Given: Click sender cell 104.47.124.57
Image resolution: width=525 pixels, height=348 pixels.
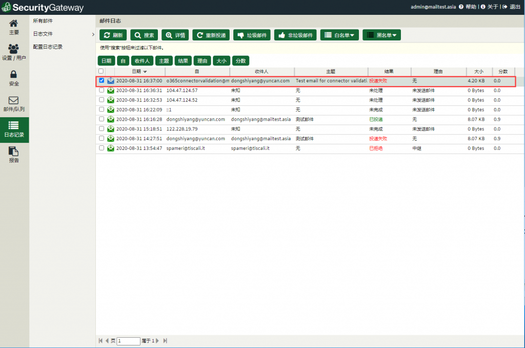Looking at the screenshot, I should 182,91.
